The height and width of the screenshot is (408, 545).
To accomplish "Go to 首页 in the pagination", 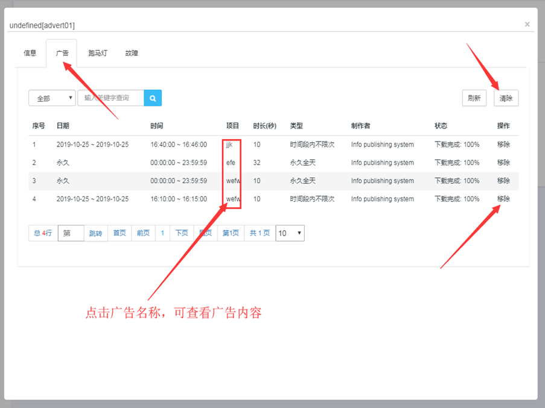I will click(x=120, y=233).
